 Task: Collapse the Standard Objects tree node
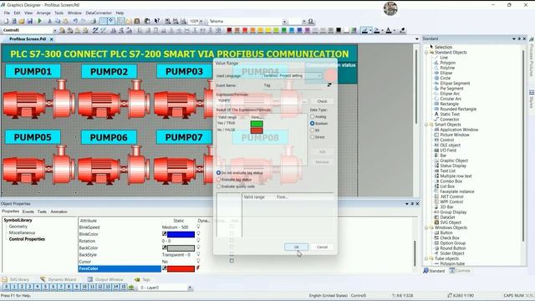click(426, 52)
